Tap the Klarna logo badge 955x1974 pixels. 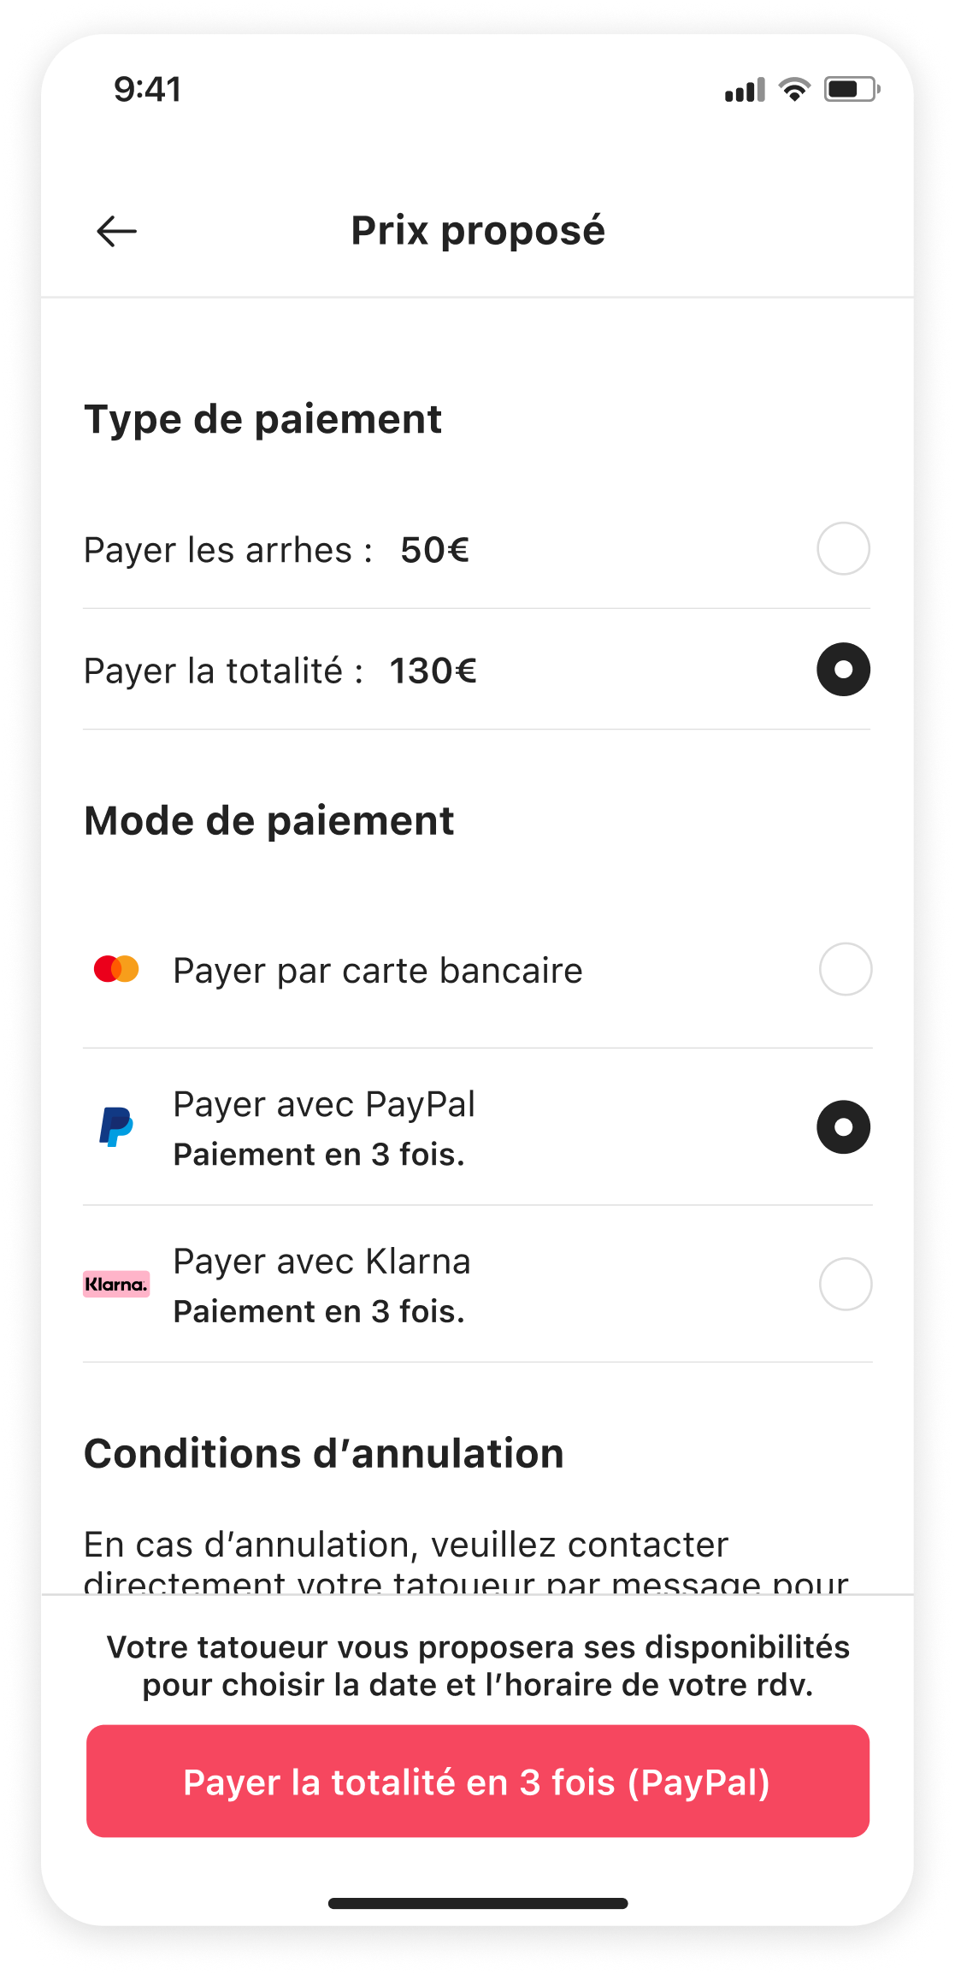tap(116, 1284)
